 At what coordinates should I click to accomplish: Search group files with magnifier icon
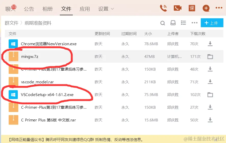point(163,23)
